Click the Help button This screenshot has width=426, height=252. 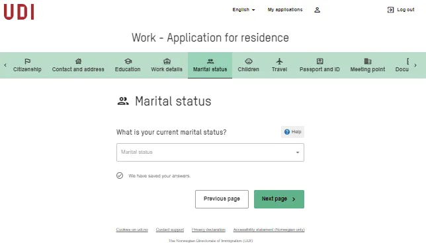(292, 132)
